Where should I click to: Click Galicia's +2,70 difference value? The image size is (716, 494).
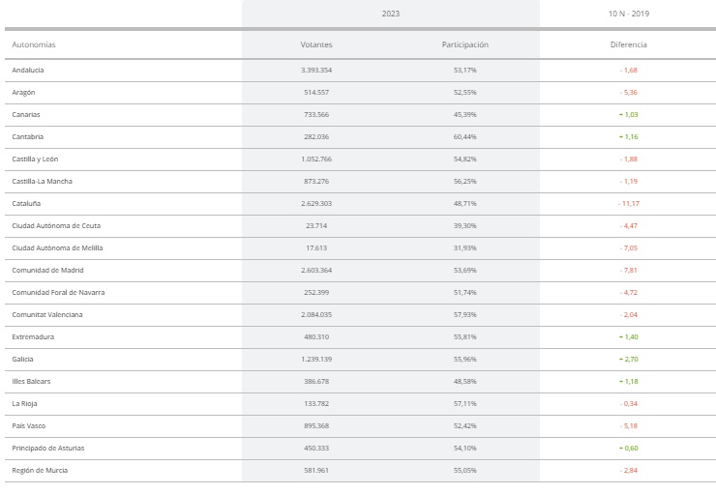click(x=629, y=360)
